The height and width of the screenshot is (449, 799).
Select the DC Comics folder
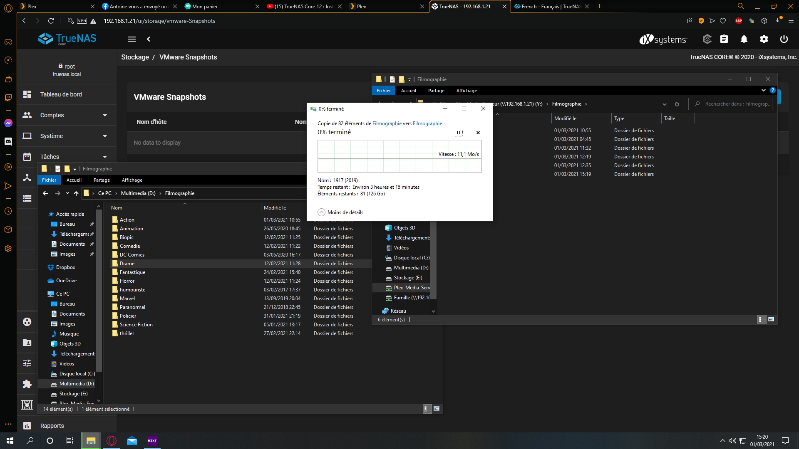coord(132,255)
